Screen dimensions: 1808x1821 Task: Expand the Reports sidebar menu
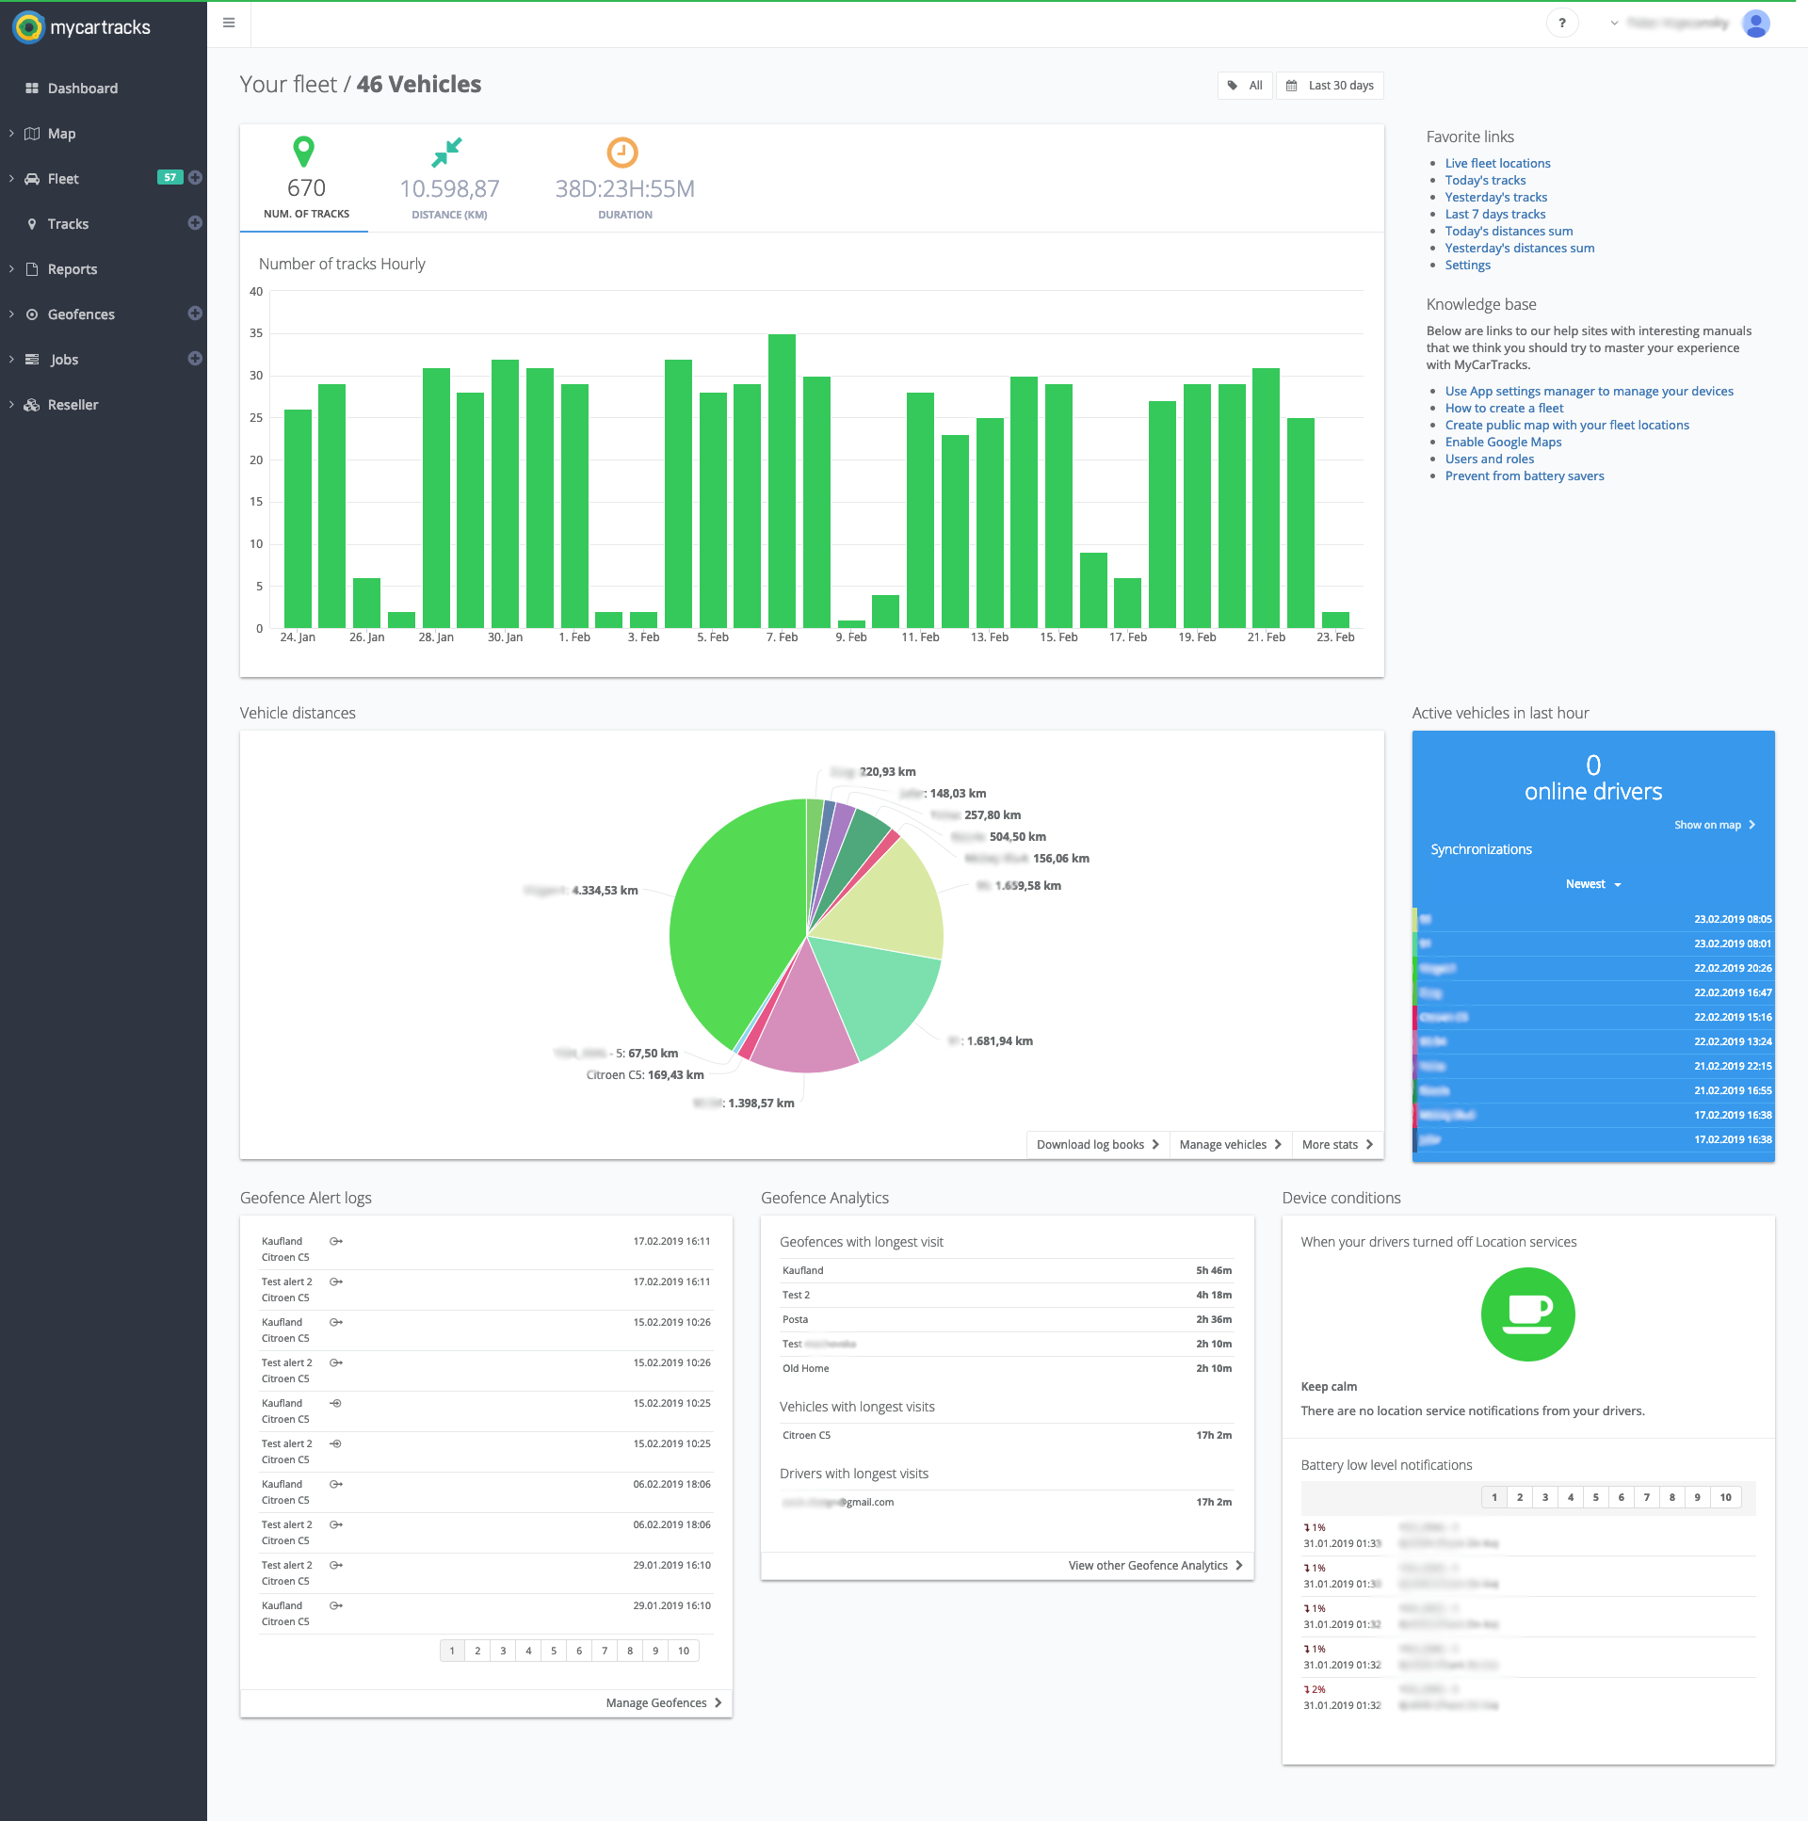click(x=73, y=269)
